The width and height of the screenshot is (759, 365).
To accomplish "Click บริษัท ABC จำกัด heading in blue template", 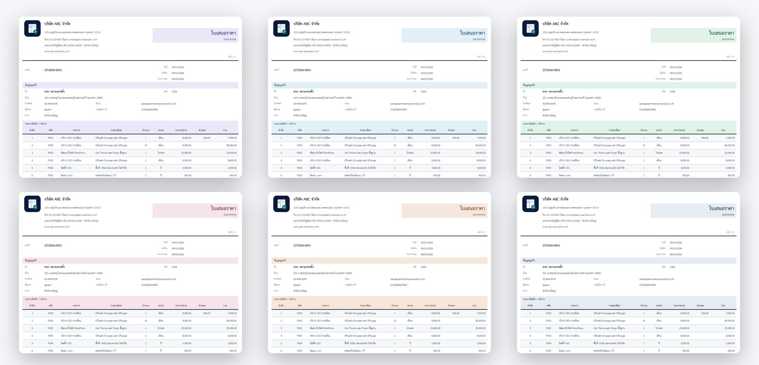I will click(x=306, y=24).
